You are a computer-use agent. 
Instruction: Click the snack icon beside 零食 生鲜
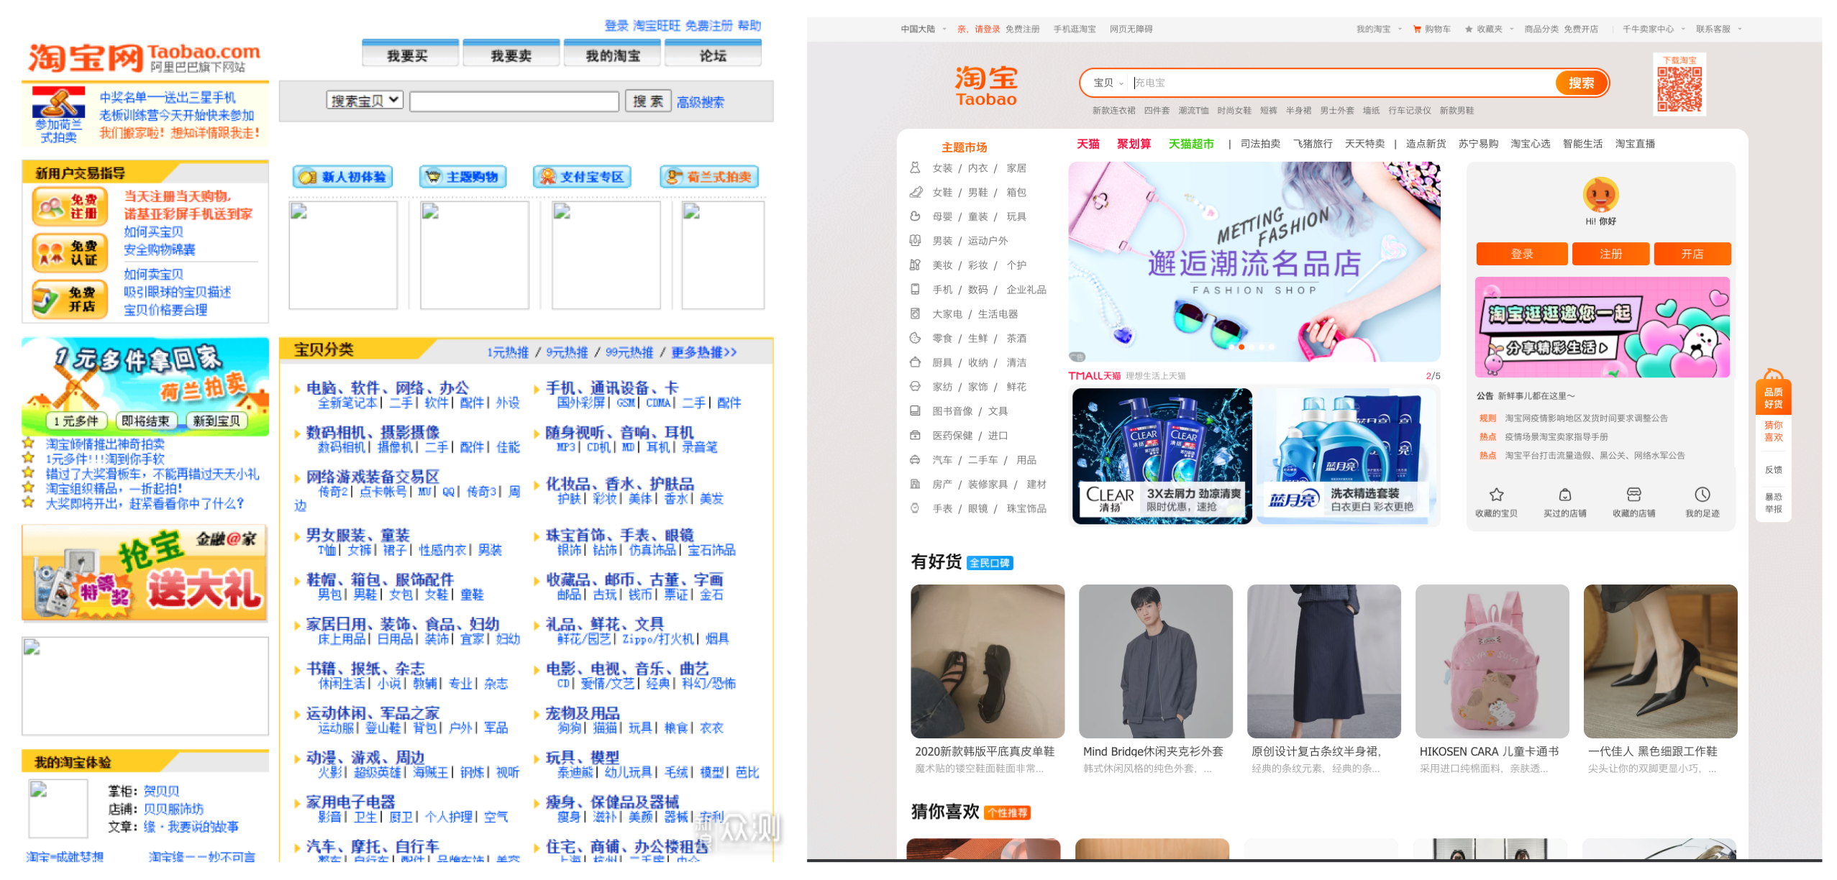915,338
